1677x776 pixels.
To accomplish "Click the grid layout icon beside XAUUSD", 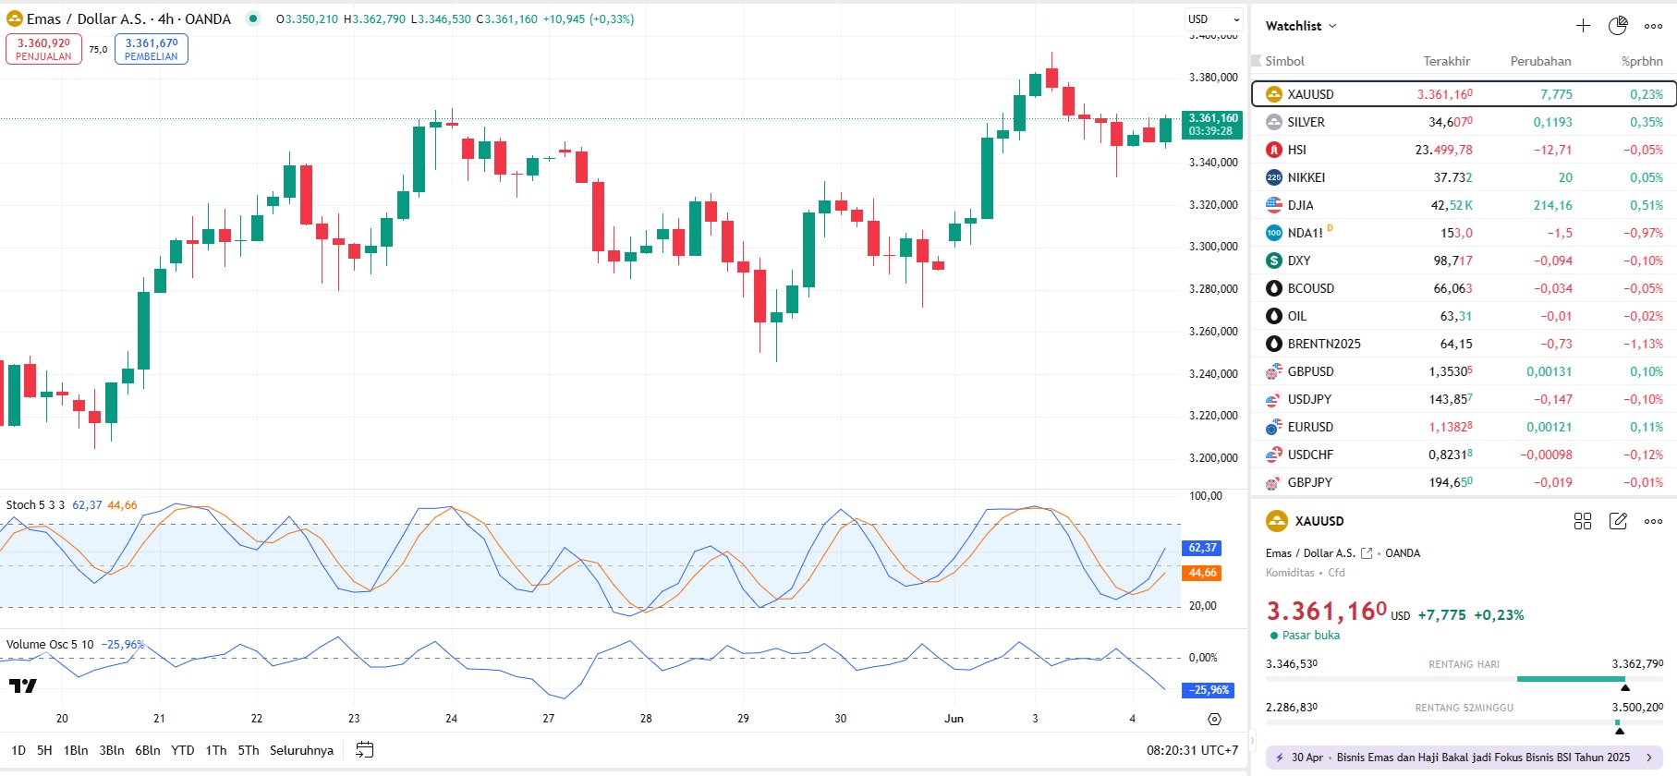I will point(1583,521).
